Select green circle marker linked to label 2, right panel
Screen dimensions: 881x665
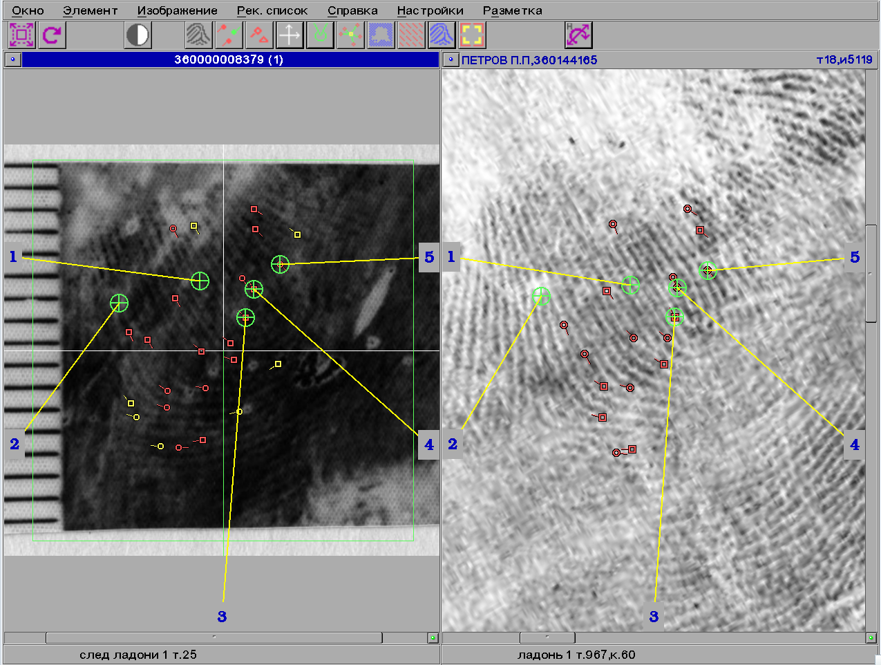pyautogui.click(x=542, y=296)
